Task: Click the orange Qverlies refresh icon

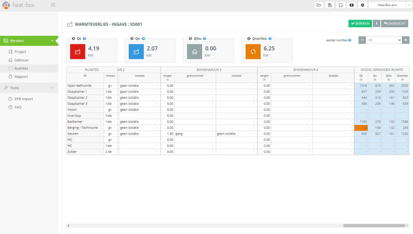Action: [x=253, y=52]
